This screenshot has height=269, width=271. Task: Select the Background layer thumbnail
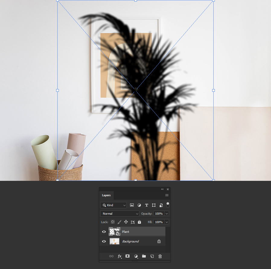(114, 241)
